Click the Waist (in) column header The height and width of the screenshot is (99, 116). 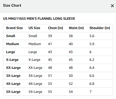click(76, 28)
